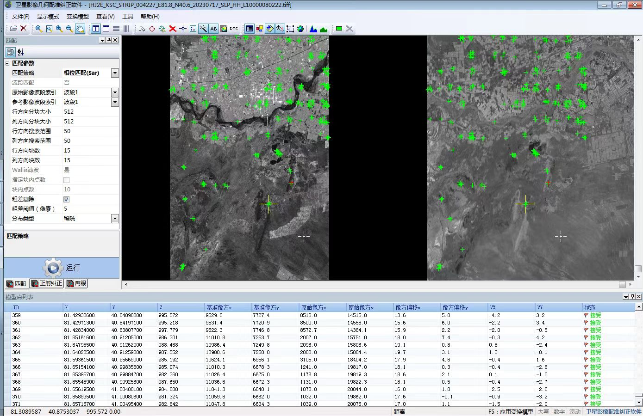Open the 变换模型 menu
This screenshot has width=643, height=416.
click(x=77, y=17)
